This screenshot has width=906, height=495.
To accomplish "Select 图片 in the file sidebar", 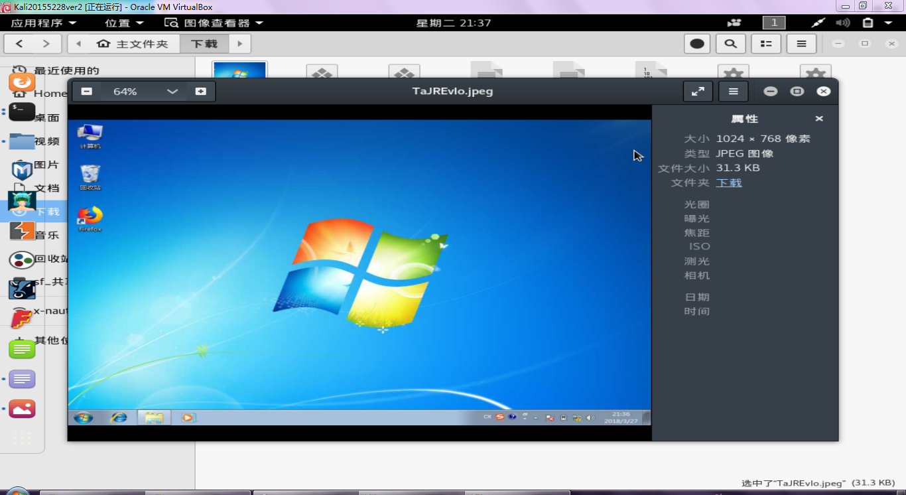I will tap(47, 165).
